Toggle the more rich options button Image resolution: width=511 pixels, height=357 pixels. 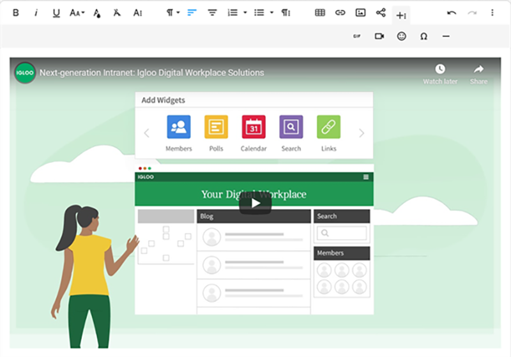coord(401,15)
